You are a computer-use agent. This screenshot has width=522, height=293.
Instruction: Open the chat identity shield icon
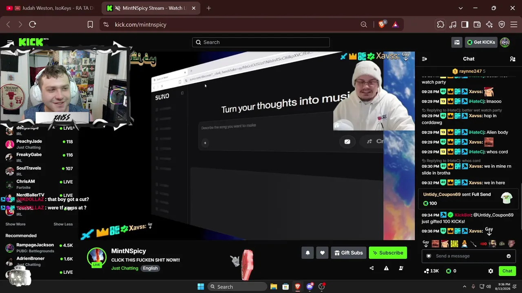click(x=429, y=256)
